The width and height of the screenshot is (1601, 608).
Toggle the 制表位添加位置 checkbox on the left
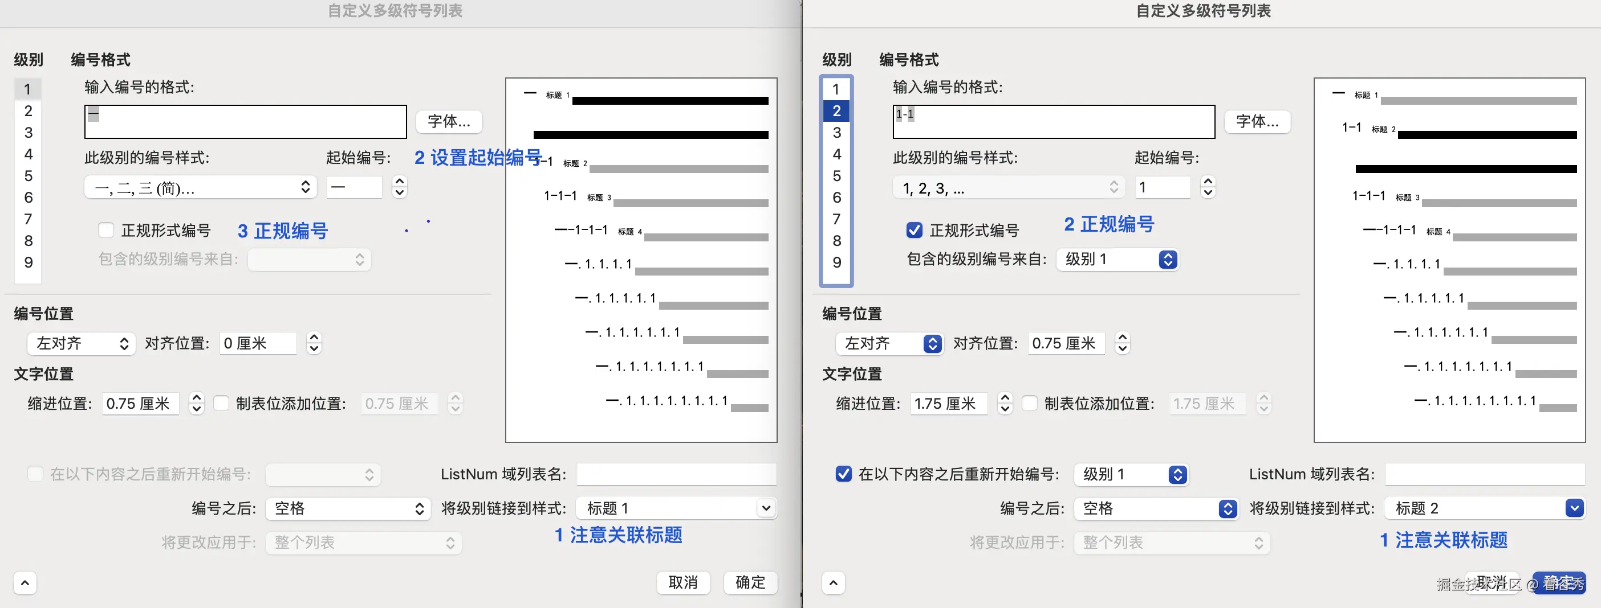pyautogui.click(x=222, y=403)
